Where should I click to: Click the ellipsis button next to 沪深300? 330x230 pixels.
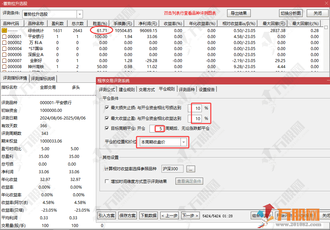pos(191,169)
